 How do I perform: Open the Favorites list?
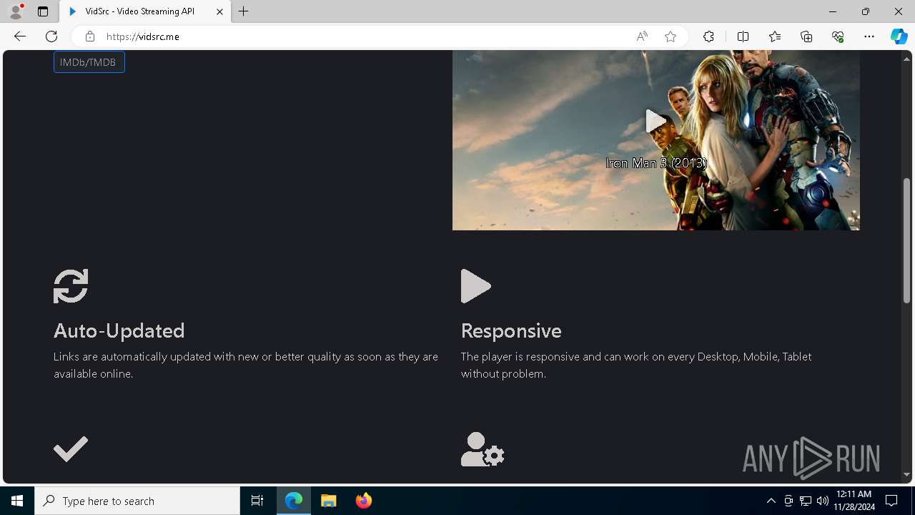click(x=775, y=36)
